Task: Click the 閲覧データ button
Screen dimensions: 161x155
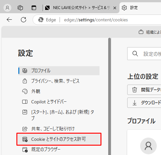Action: pyautogui.click(x=144, y=90)
